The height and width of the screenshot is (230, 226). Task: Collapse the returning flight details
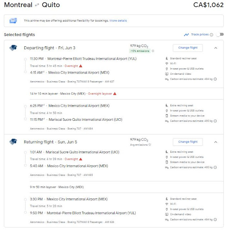point(216,142)
